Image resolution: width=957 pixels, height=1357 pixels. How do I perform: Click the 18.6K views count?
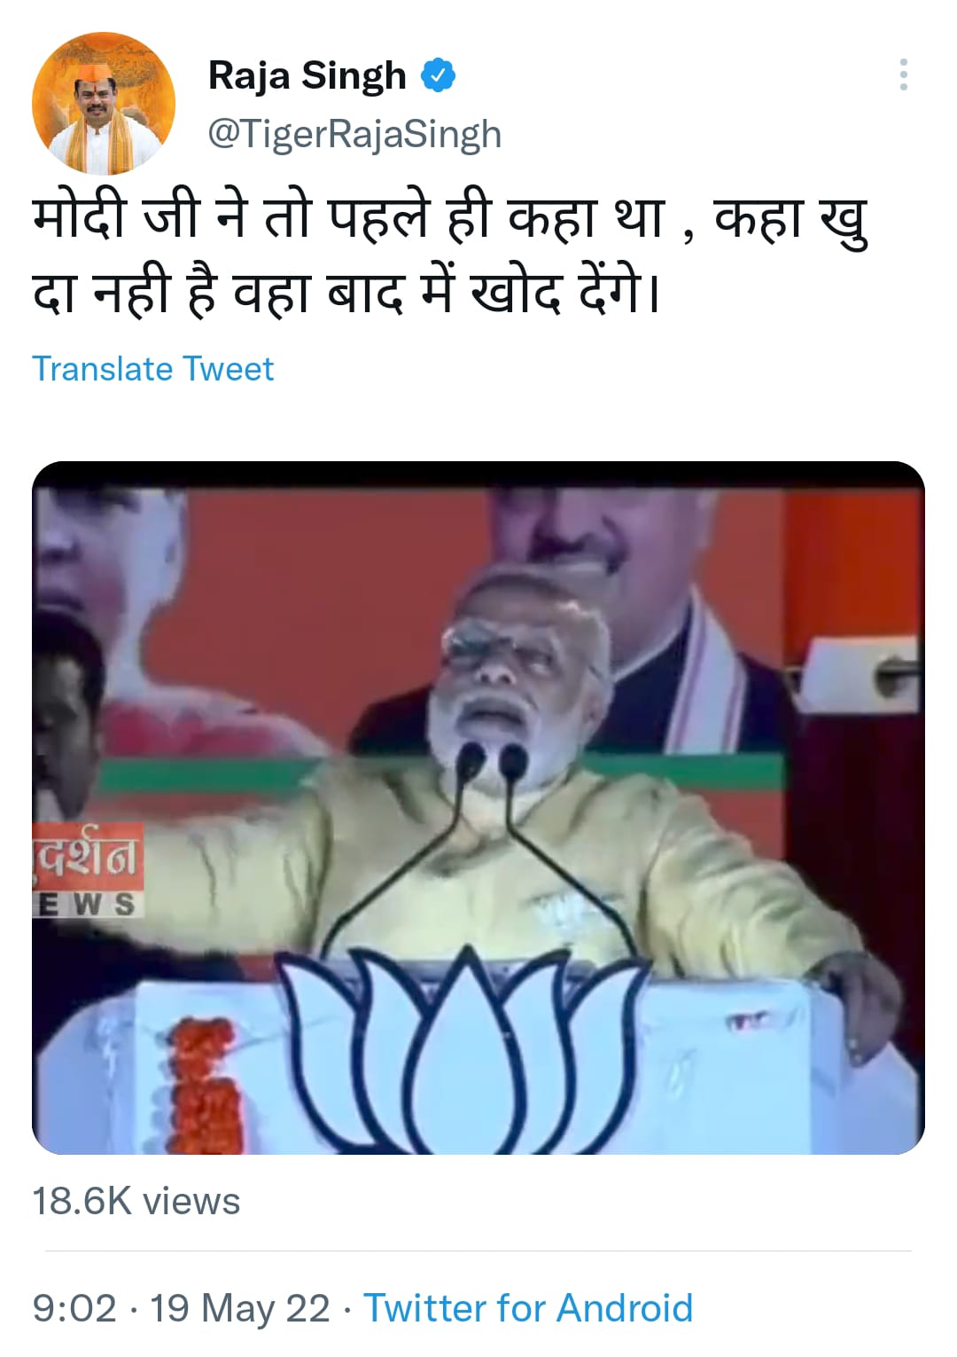[x=136, y=1202]
